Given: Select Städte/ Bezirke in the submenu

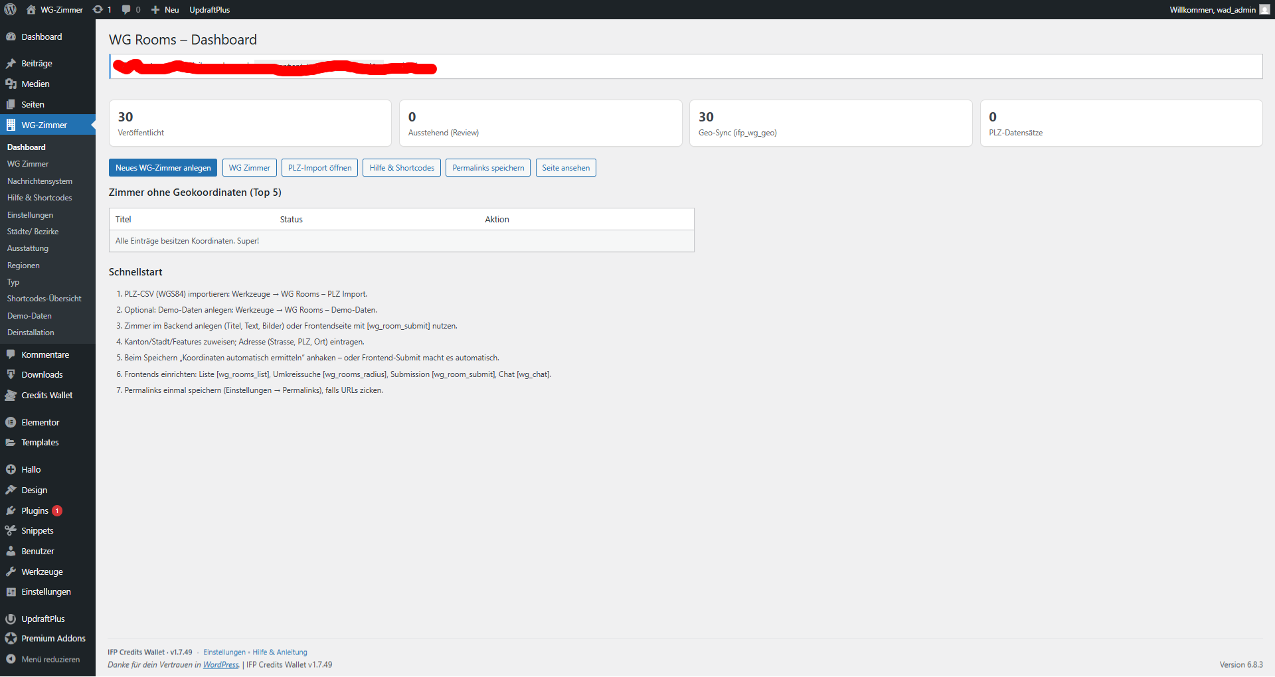Looking at the screenshot, I should (33, 232).
